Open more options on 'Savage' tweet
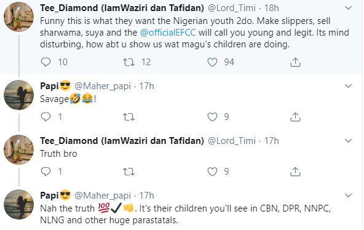The image size is (364, 230). click(348, 86)
